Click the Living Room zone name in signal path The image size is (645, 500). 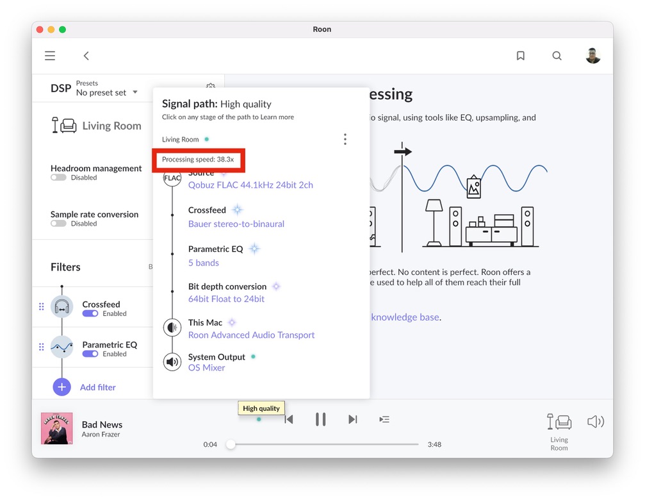click(x=180, y=140)
